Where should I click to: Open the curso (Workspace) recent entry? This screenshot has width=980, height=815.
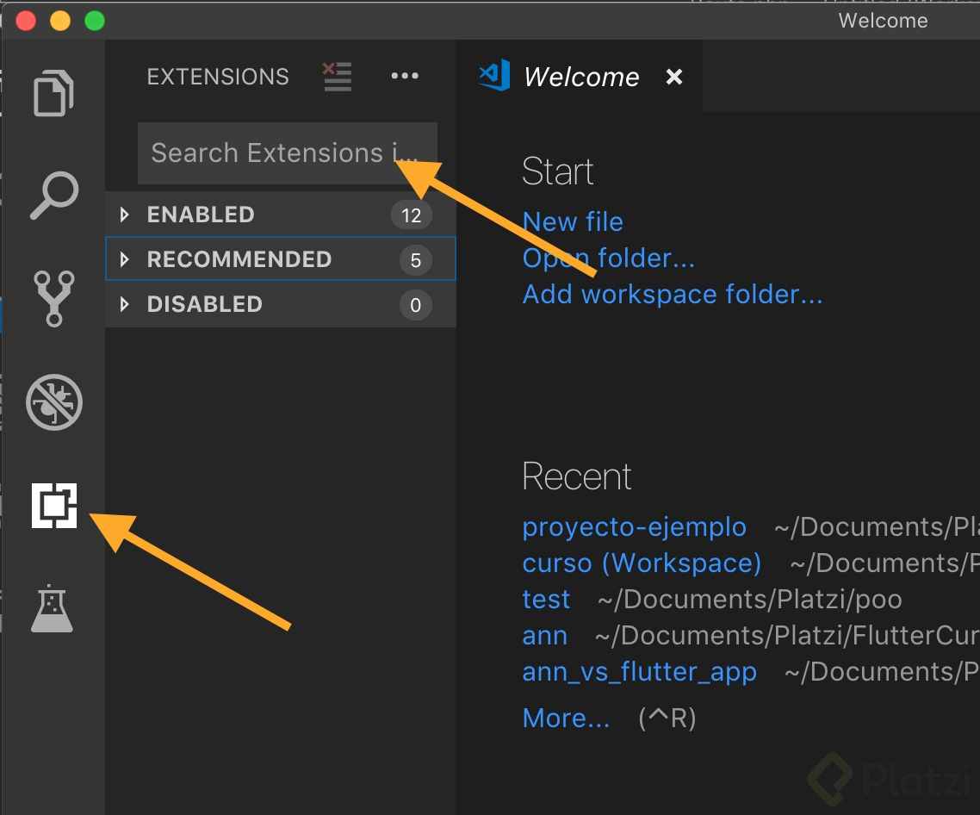click(x=641, y=563)
